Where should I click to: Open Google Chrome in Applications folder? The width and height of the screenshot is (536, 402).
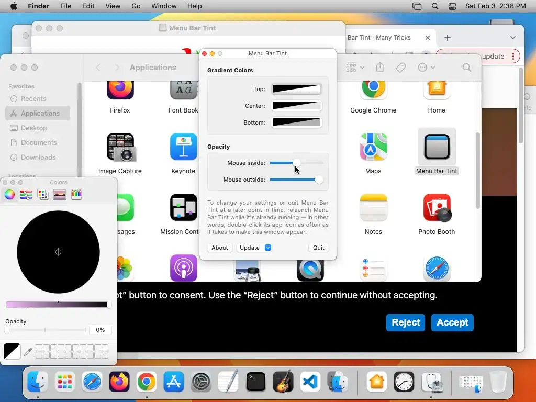(x=373, y=90)
